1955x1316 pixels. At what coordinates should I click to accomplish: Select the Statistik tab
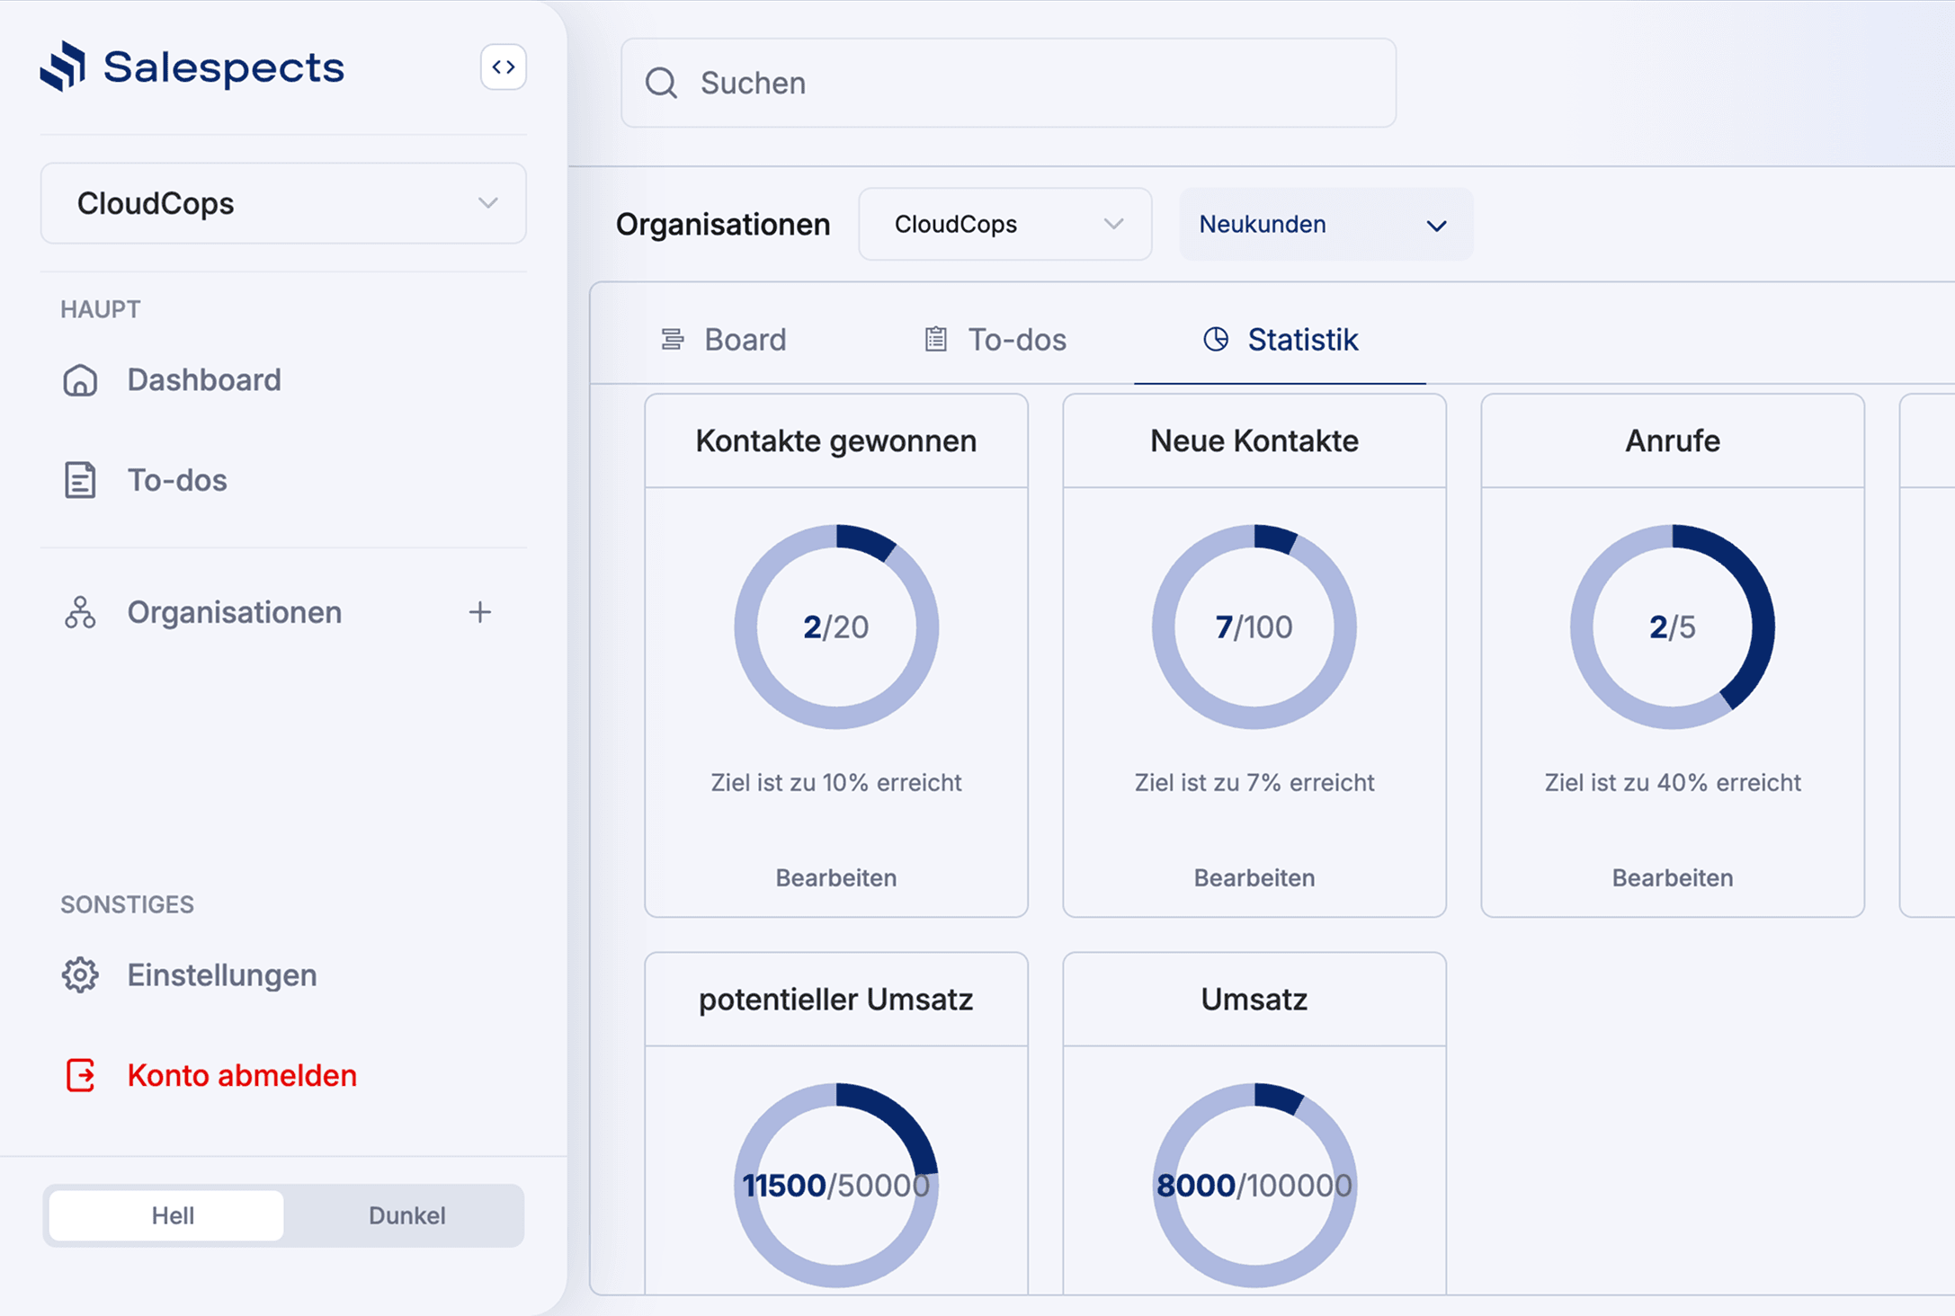click(x=1281, y=340)
